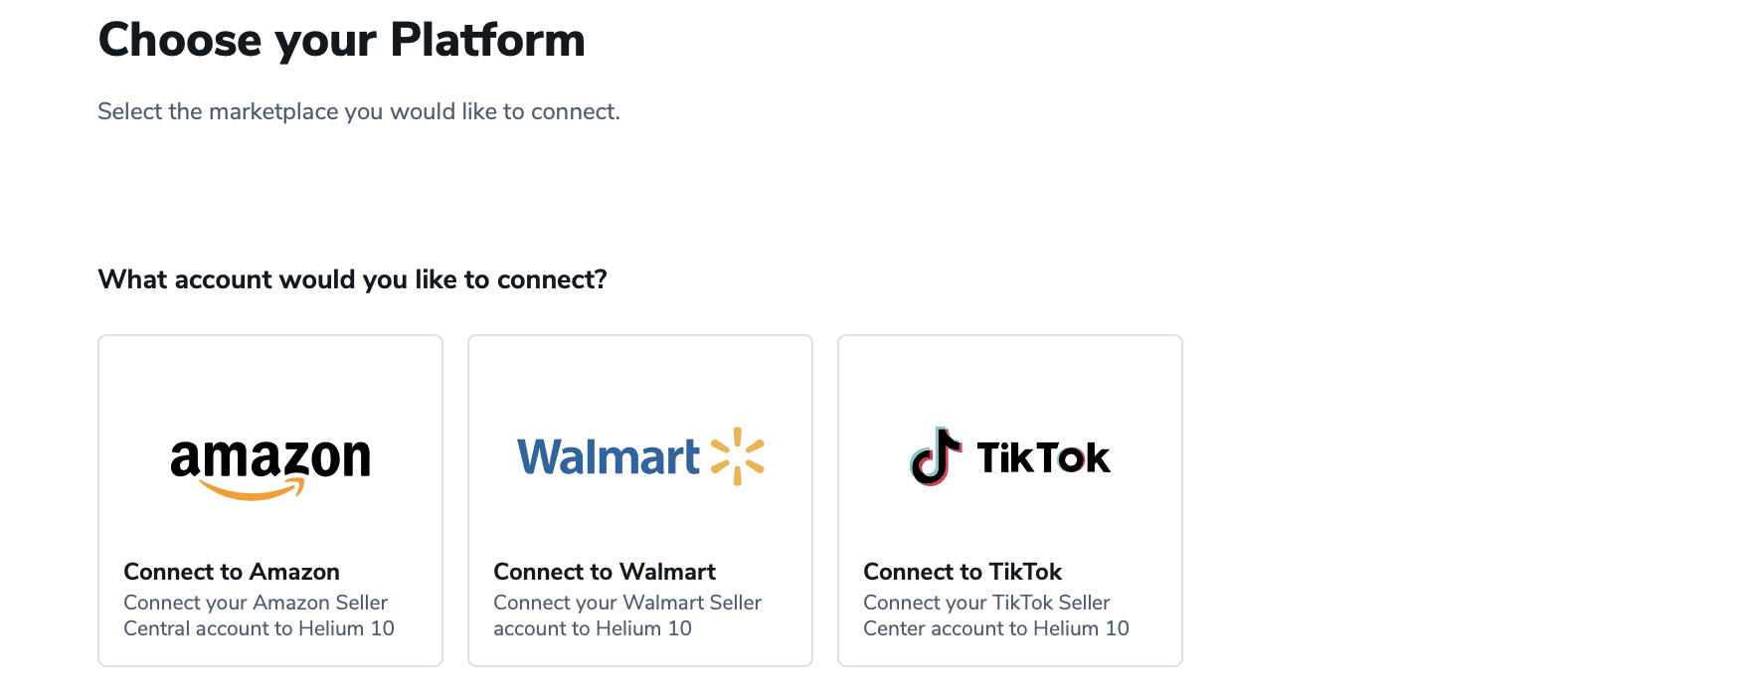Viewport: 1754px width, 700px height.
Task: Click blank space above the TikTok logo in card
Action: 1010,383
